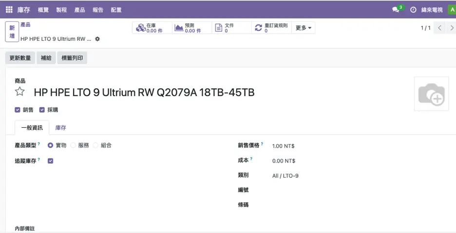The height and width of the screenshot is (233, 456).
Task: Uncheck the 追蹤庫存 checkbox
Action: pos(50,161)
